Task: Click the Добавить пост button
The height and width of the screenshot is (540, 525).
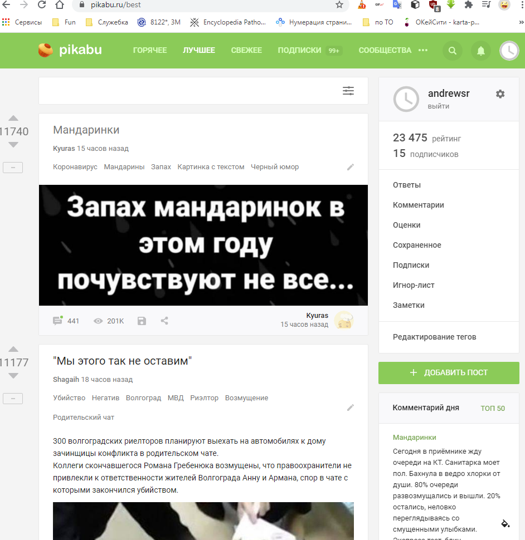Action: click(449, 372)
